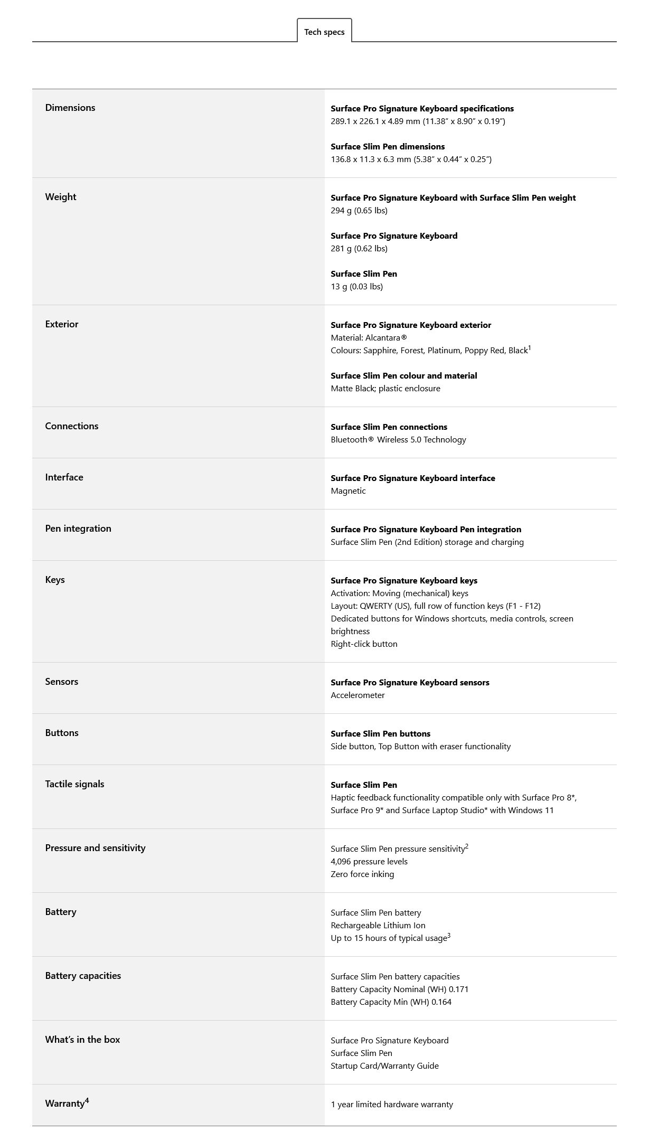649x1141 pixels.
Task: Select the Tactile signals heading
Action: click(74, 784)
